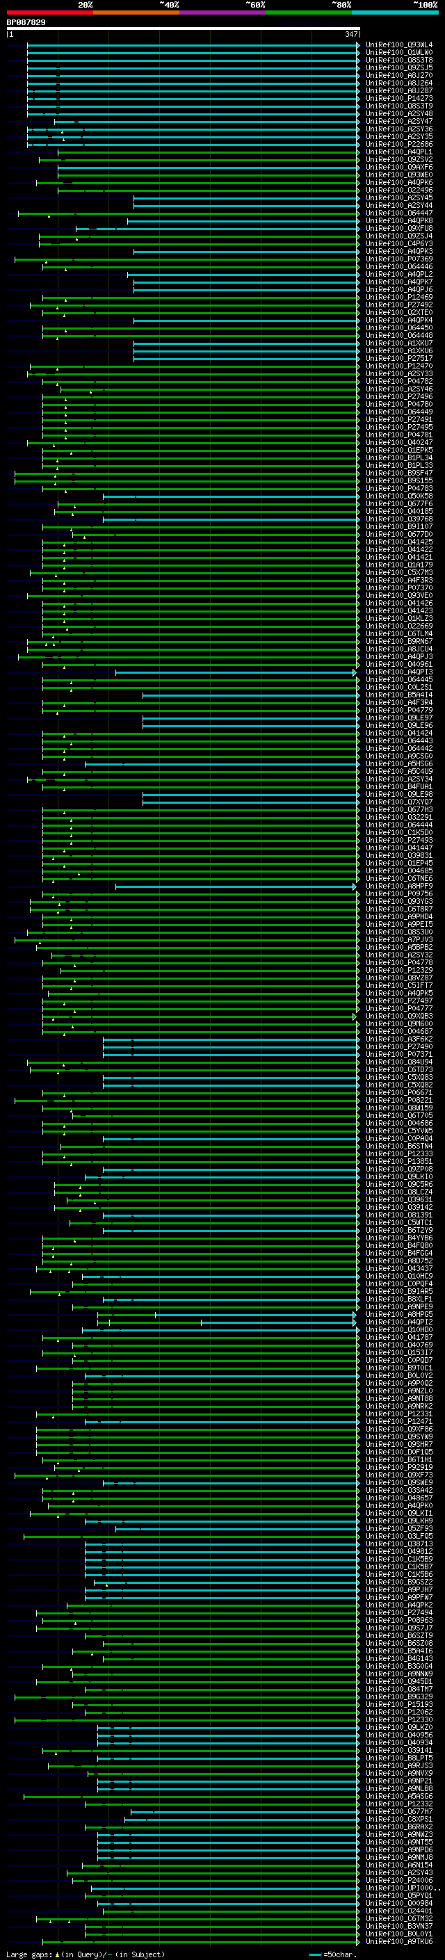Select the hit UniRef100_Q39142
Screen dimensions: 445x1960
(398, 1208)
